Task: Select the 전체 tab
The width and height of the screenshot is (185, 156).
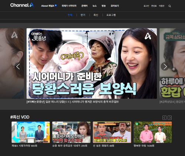Action: pyautogui.click(x=70, y=15)
